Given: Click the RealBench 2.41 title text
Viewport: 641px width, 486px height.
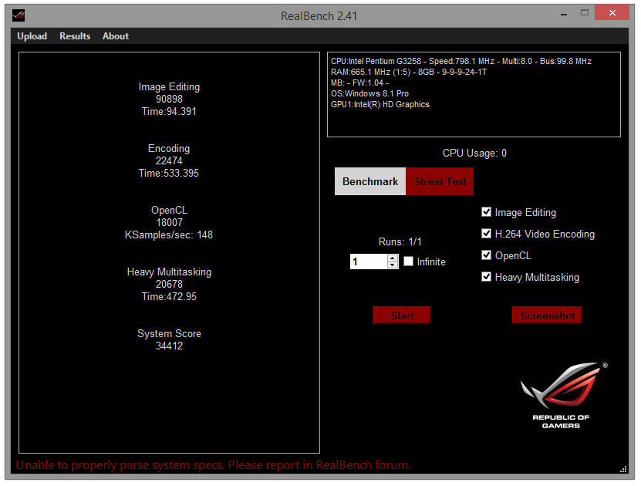Looking at the screenshot, I should [319, 16].
